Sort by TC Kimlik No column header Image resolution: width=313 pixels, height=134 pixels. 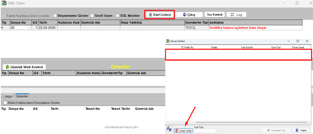pos(187,47)
